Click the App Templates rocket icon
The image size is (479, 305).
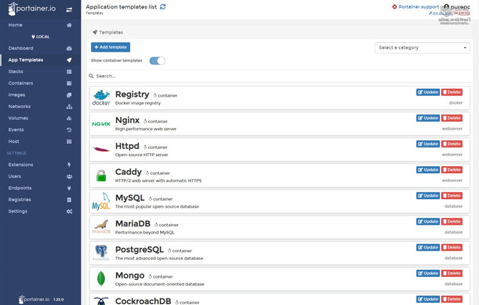[69, 60]
